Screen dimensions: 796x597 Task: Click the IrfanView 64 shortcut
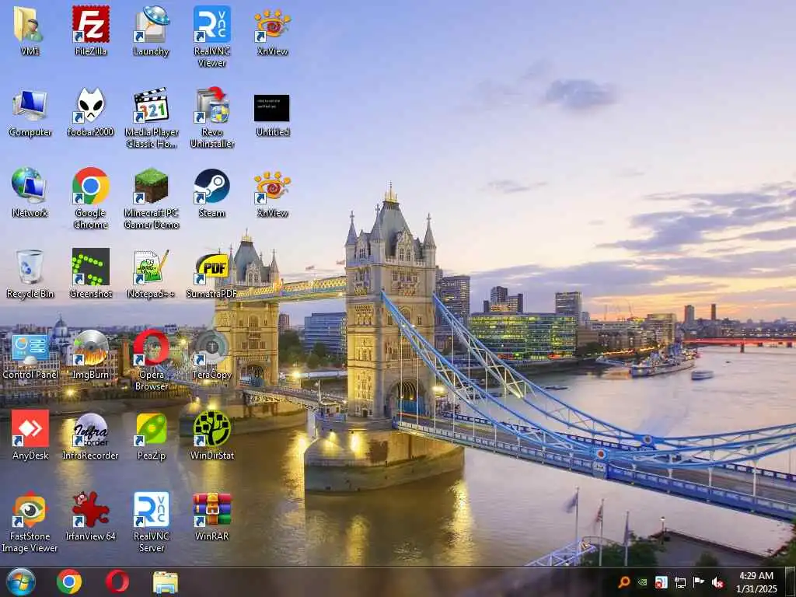(x=90, y=509)
